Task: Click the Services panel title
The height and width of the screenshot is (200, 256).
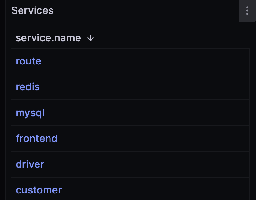Action: click(x=32, y=11)
